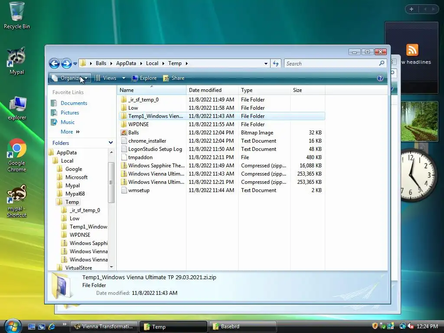Viewport: 444px width, 333px height.
Task: Click the RSS feed headlines gadget icon
Action: [x=412, y=50]
